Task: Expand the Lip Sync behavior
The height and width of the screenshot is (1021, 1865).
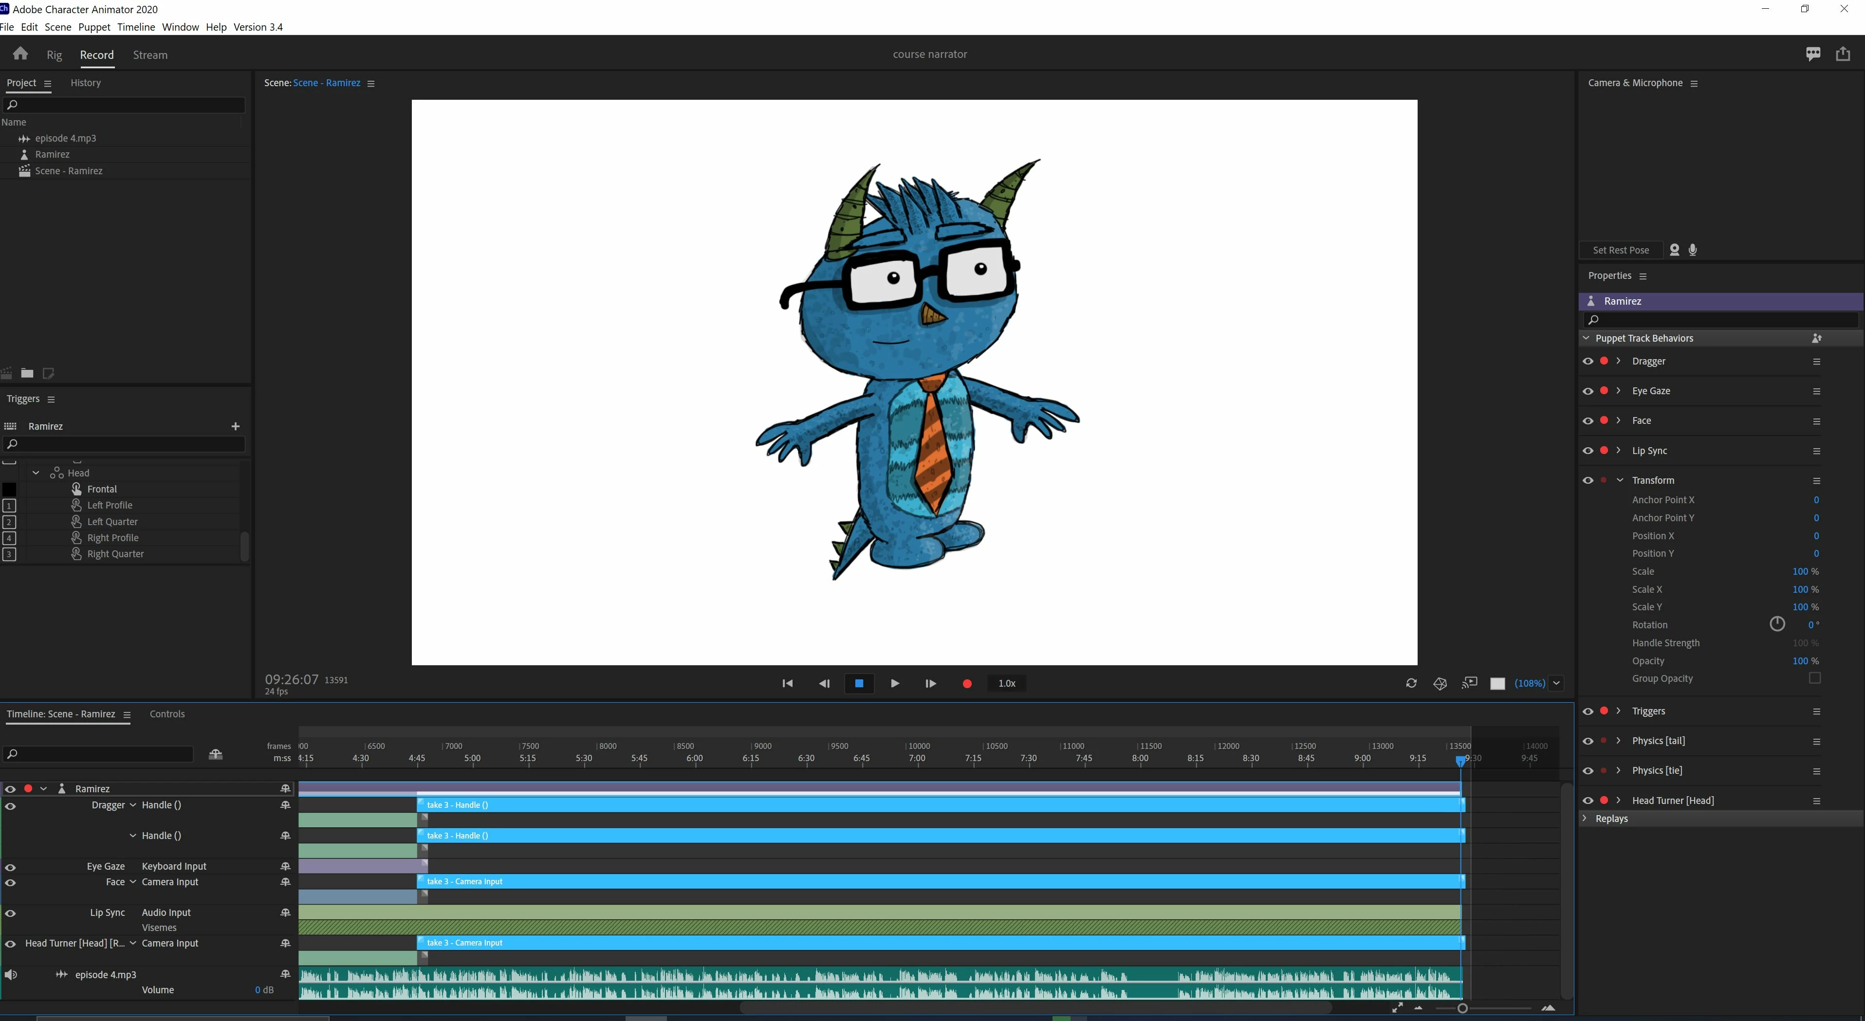Action: tap(1619, 450)
